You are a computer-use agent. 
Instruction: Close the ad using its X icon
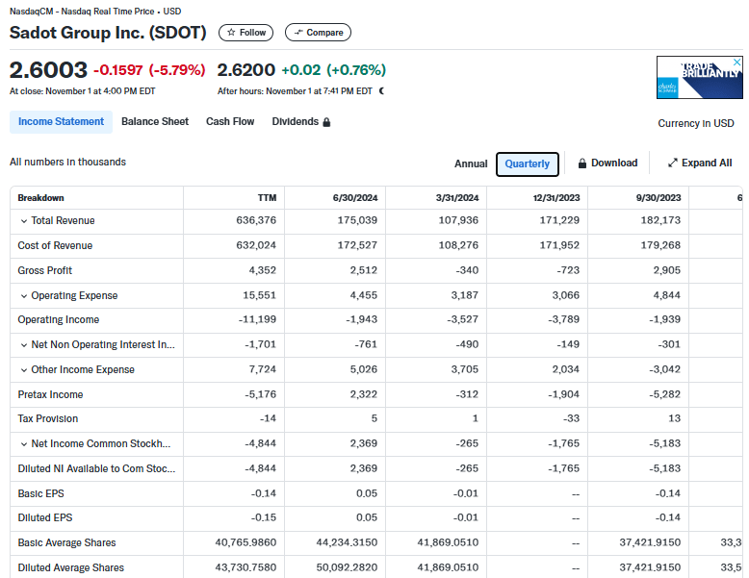pos(737,63)
